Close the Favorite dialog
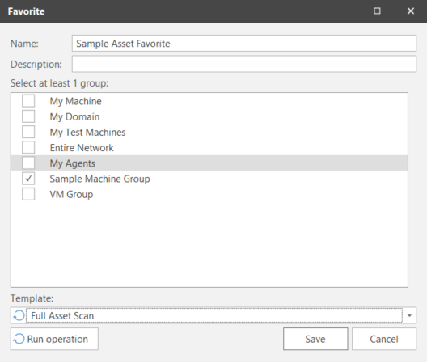This screenshot has height=363, width=427. click(410, 11)
